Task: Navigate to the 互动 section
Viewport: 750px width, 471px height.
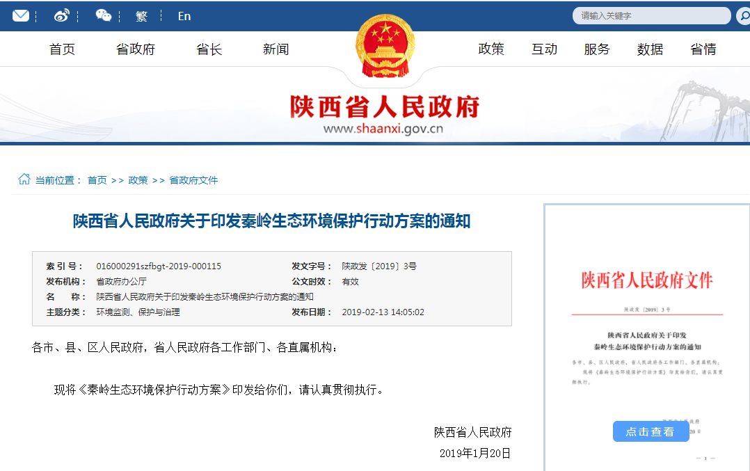Action: [544, 49]
